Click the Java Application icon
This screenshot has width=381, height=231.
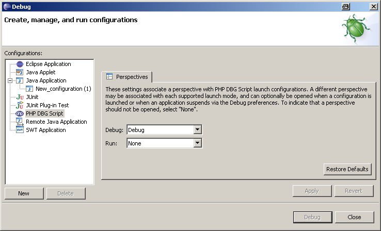point(20,80)
